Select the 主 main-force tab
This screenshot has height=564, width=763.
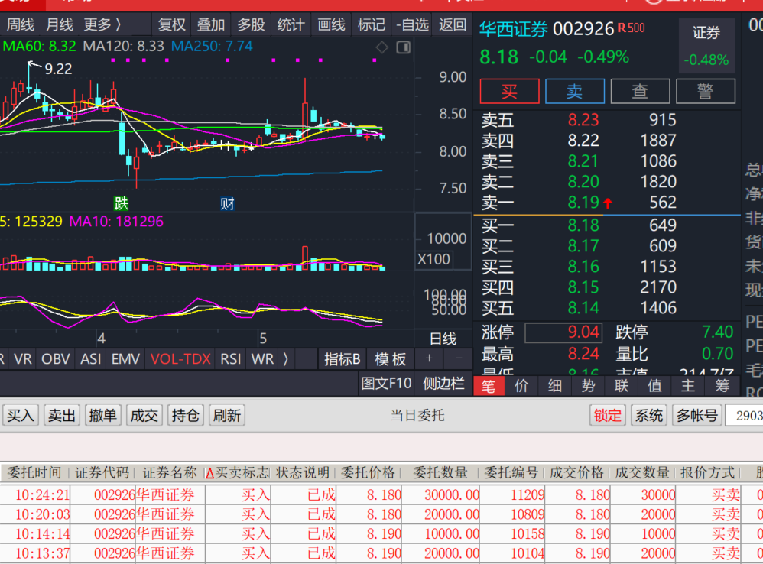tap(687, 386)
